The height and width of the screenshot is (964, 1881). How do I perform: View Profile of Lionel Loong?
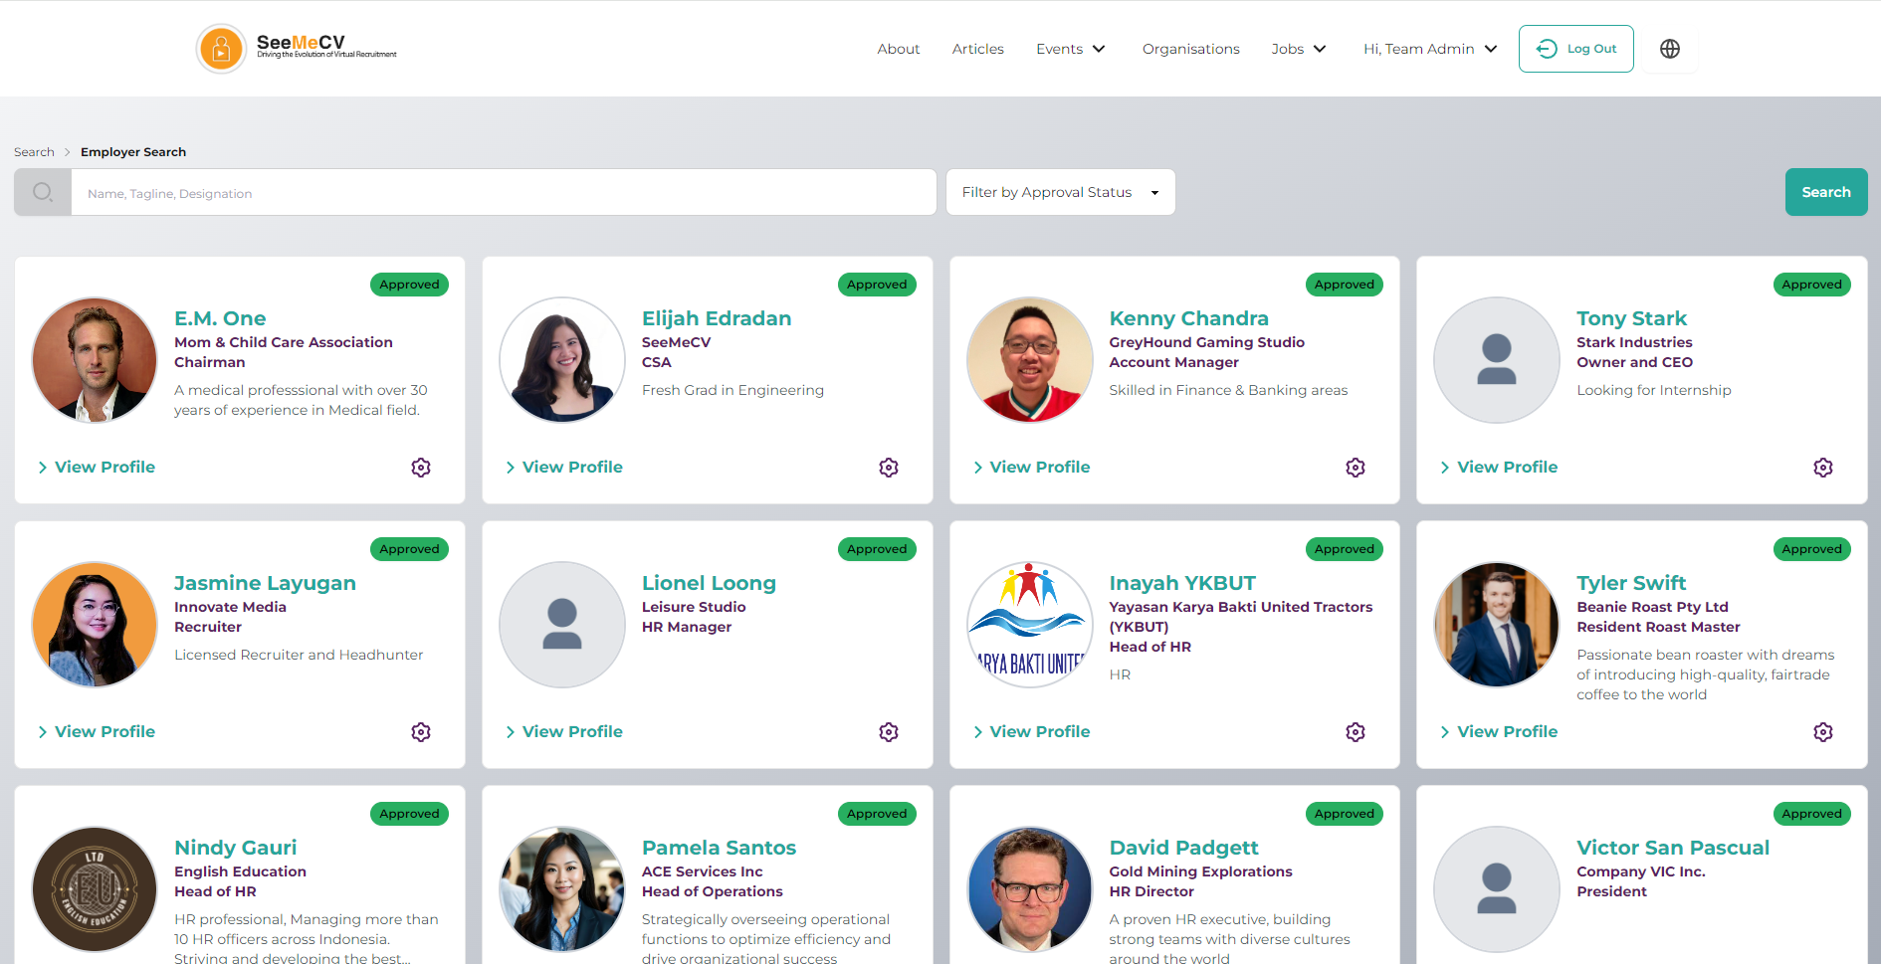[564, 732]
